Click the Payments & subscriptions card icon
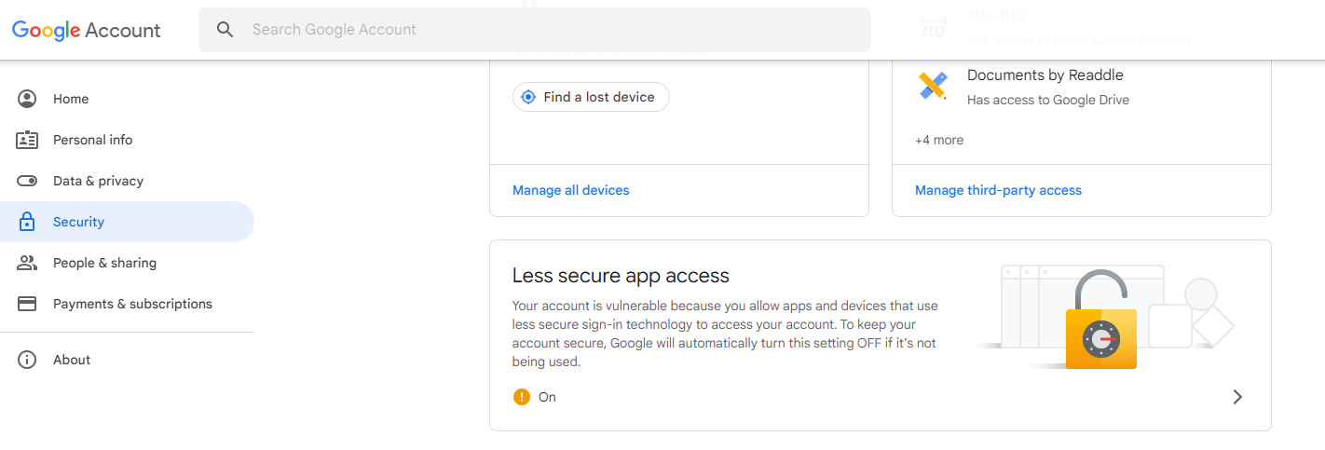Viewport: 1325px width, 450px height. (27, 304)
